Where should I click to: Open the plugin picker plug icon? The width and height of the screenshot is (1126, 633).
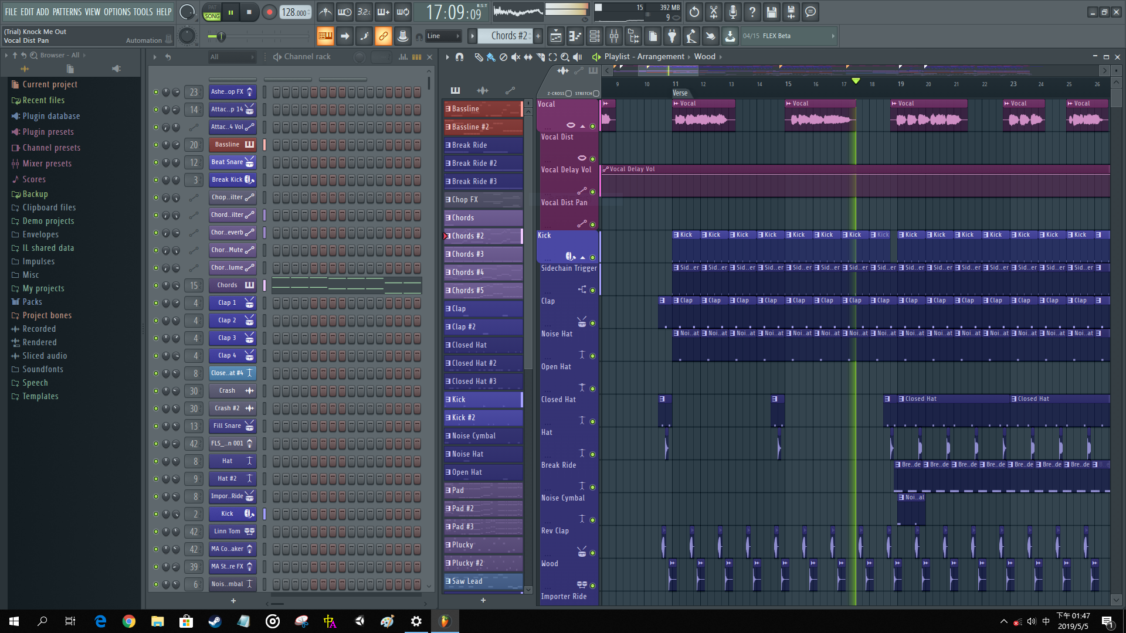[x=672, y=36]
